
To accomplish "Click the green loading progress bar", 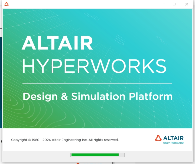I will 97,155.
